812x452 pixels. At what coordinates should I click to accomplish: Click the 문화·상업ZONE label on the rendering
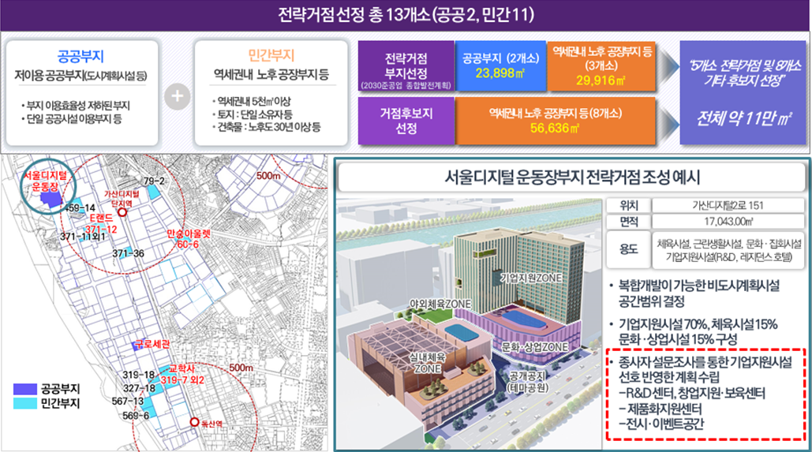(x=535, y=347)
